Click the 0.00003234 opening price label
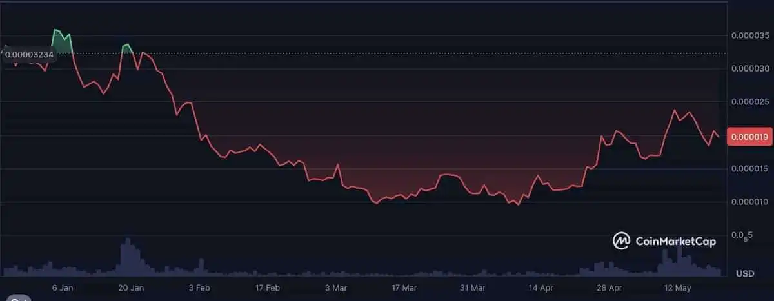Screen dimensions: 774x301 point(30,55)
